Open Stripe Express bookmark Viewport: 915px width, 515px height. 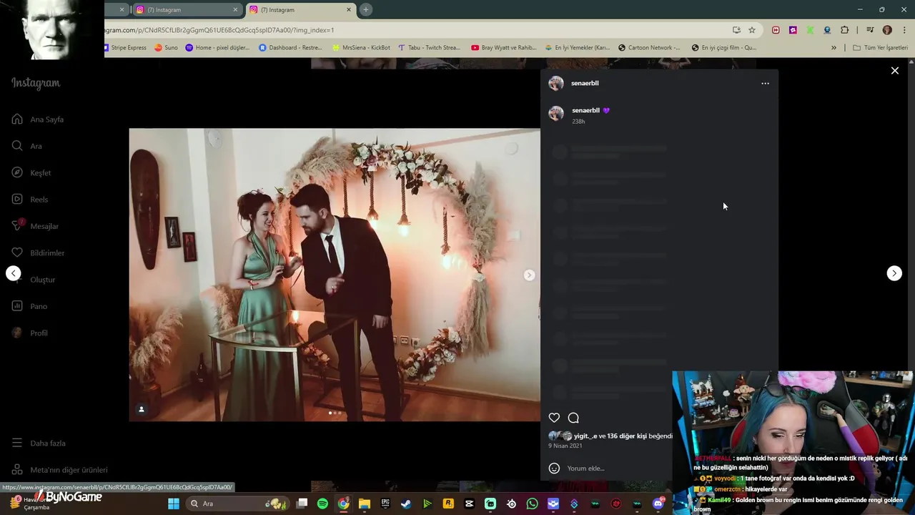pyautogui.click(x=126, y=48)
